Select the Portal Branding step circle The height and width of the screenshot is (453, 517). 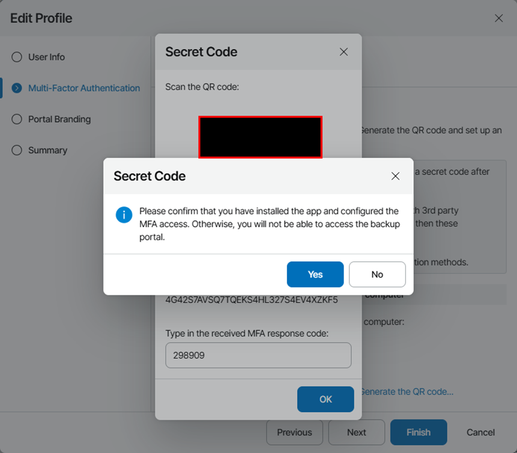16,119
